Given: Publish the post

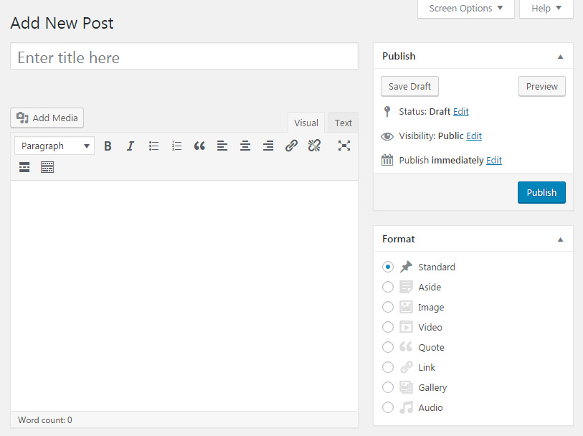Looking at the screenshot, I should point(541,192).
